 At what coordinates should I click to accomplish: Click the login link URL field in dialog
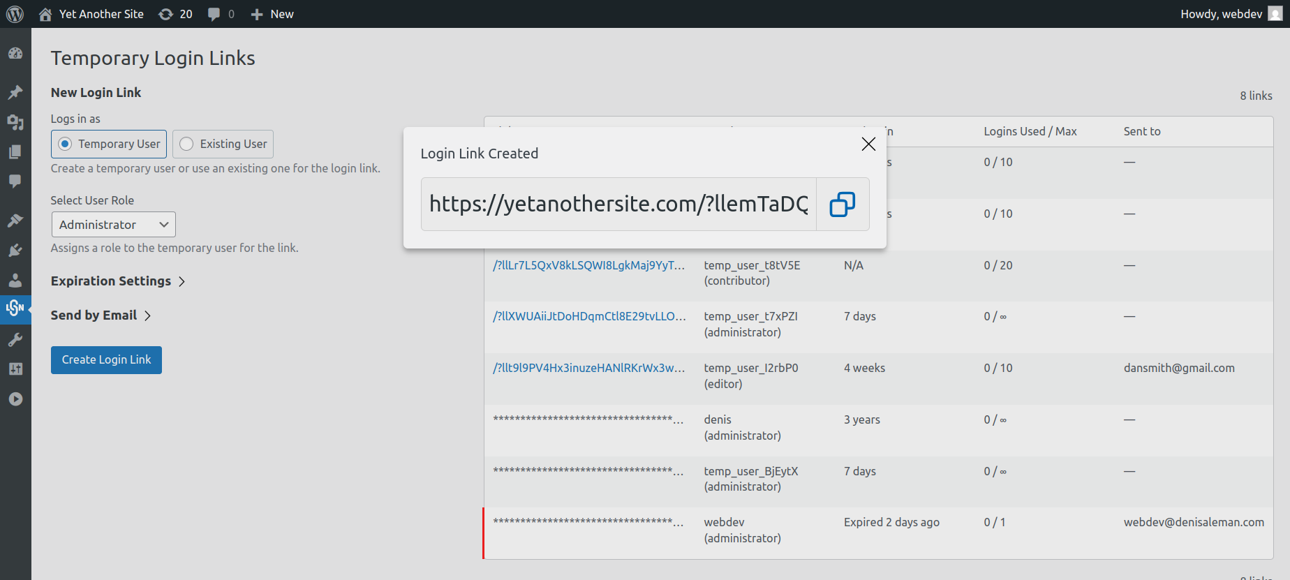(x=618, y=205)
